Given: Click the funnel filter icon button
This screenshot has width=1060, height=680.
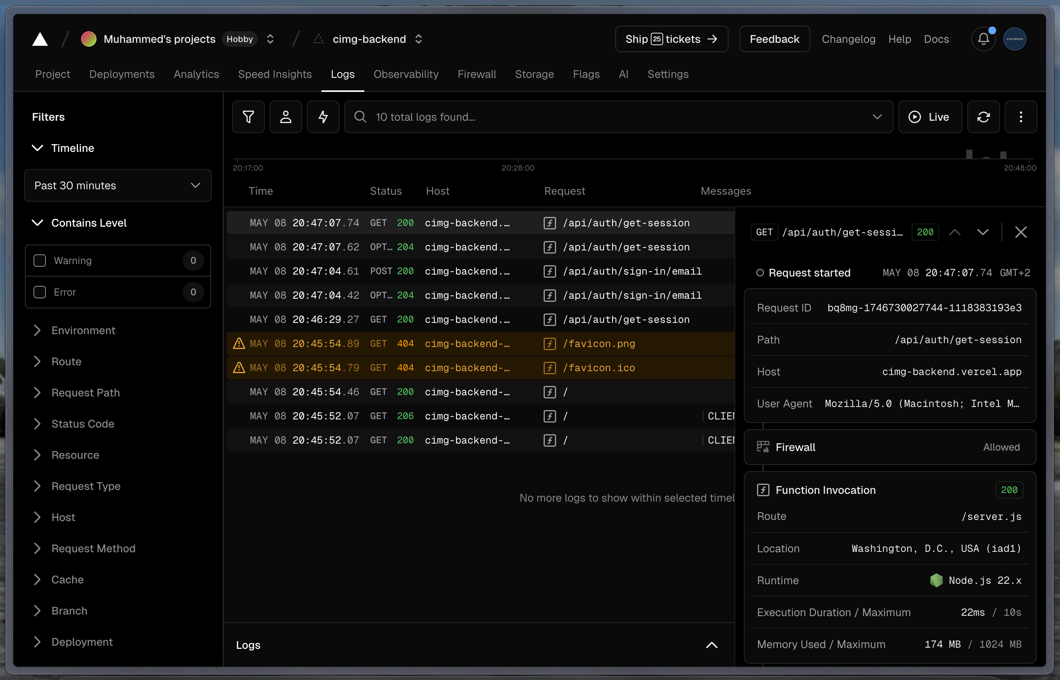Looking at the screenshot, I should [248, 117].
